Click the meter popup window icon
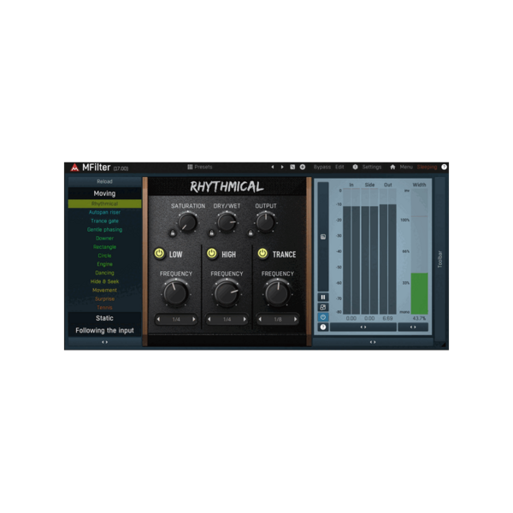 click(x=323, y=307)
